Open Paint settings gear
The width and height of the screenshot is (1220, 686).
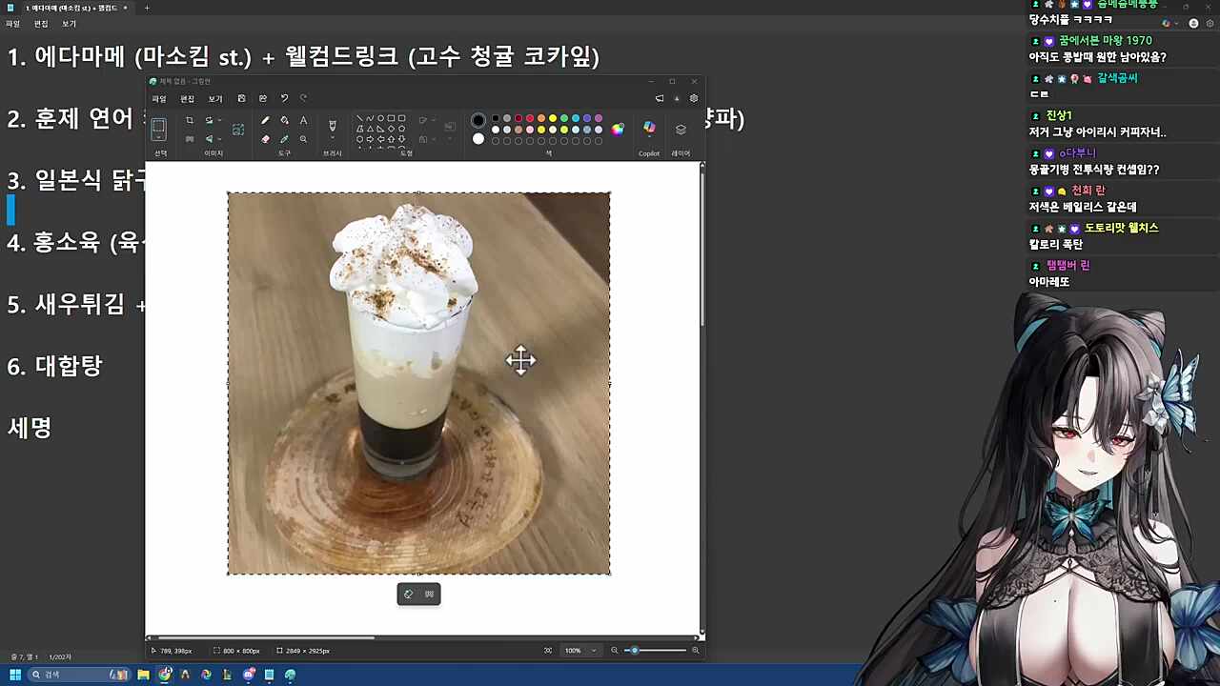click(x=694, y=98)
